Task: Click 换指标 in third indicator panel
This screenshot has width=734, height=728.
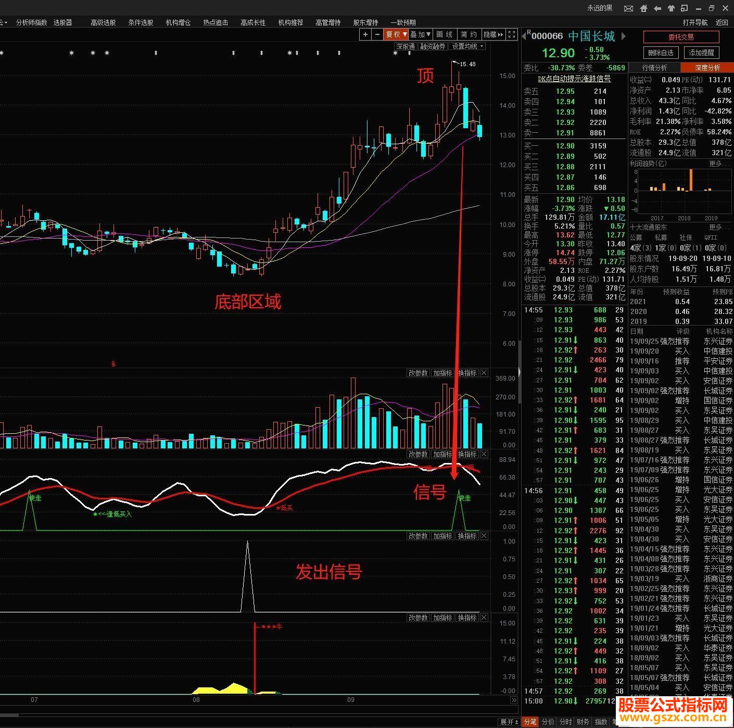Action: click(x=467, y=536)
